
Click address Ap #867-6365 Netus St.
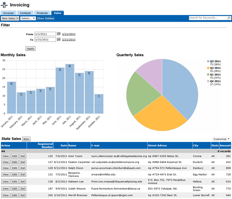163,156
